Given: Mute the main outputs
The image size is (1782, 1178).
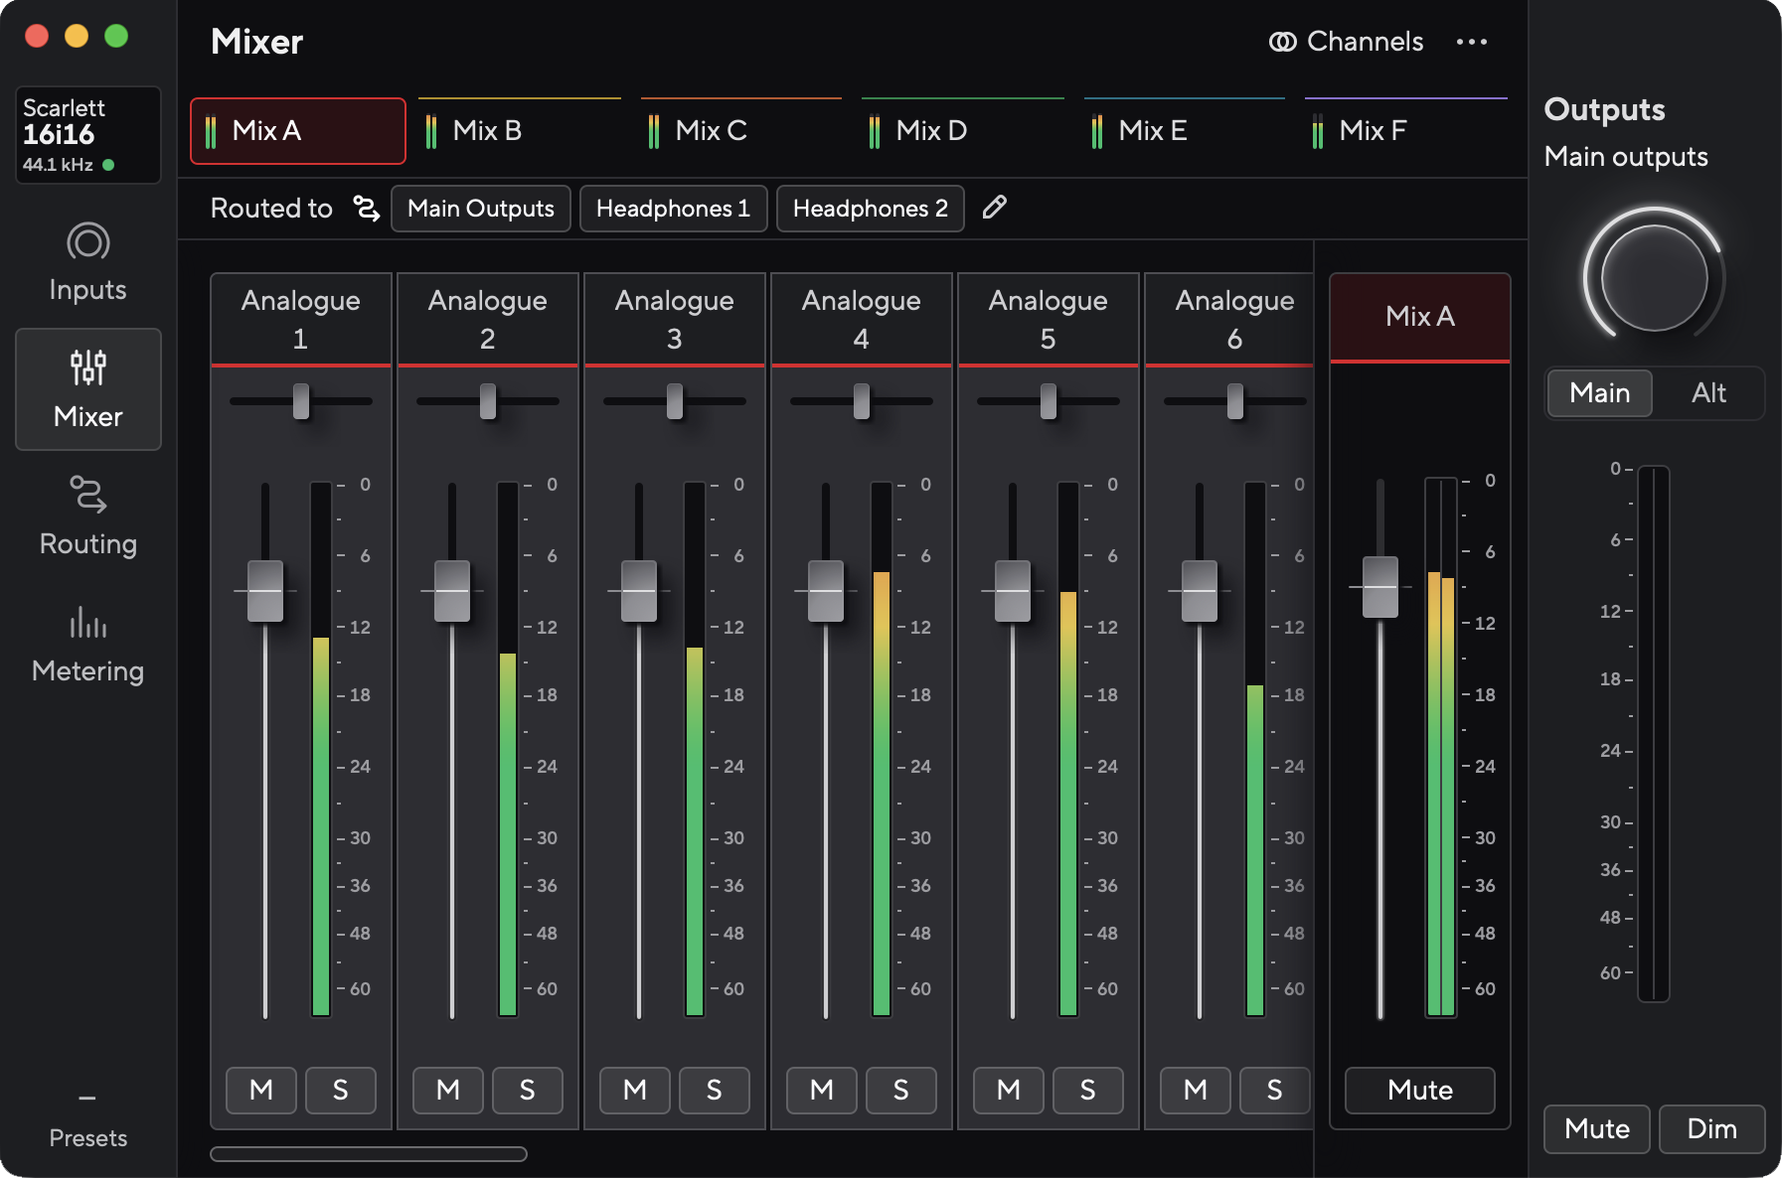Looking at the screenshot, I should pos(1597,1129).
